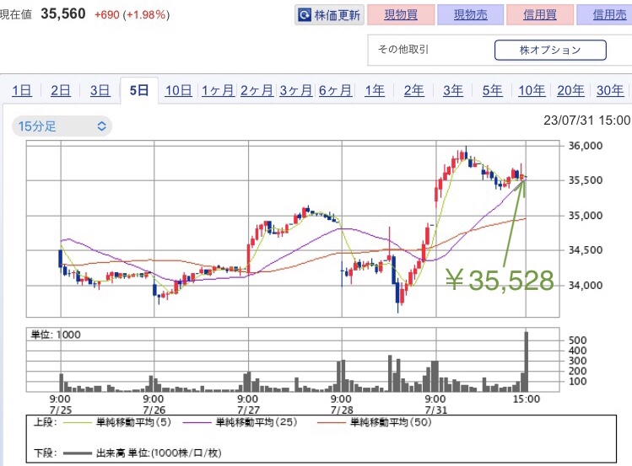Image resolution: width=632 pixels, height=466 pixels.
Task: Switch chart to 2日 range
Action: (61, 90)
